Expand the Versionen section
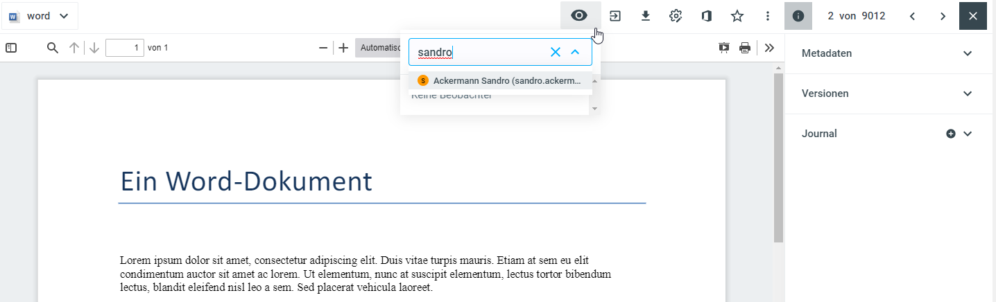 [x=968, y=94]
